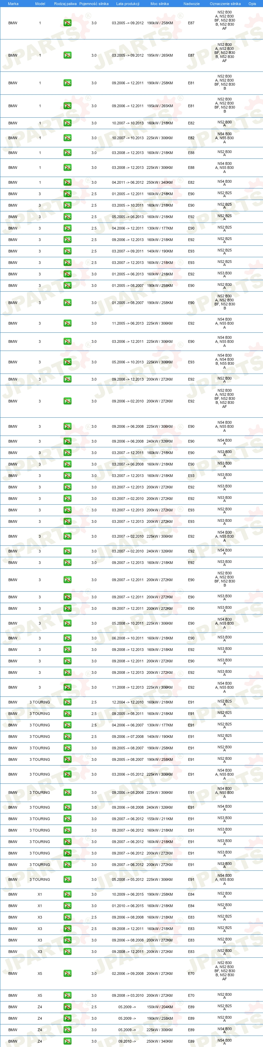The image size is (263, 1047).
Task: Select the Marka column header
Action: click(x=13, y=4)
